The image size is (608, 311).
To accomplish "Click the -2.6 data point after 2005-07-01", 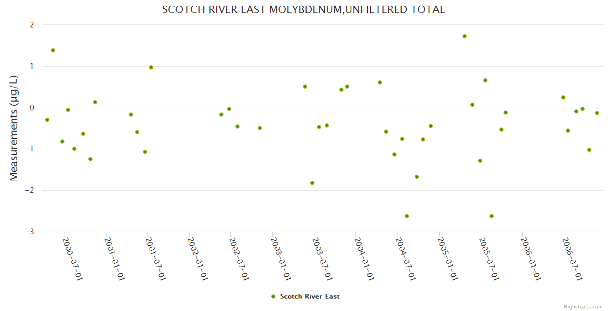I will [x=492, y=216].
